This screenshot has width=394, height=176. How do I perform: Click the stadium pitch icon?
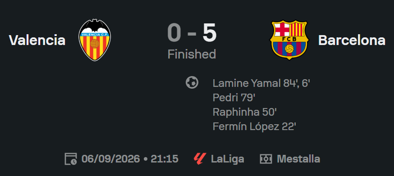coord(266,159)
